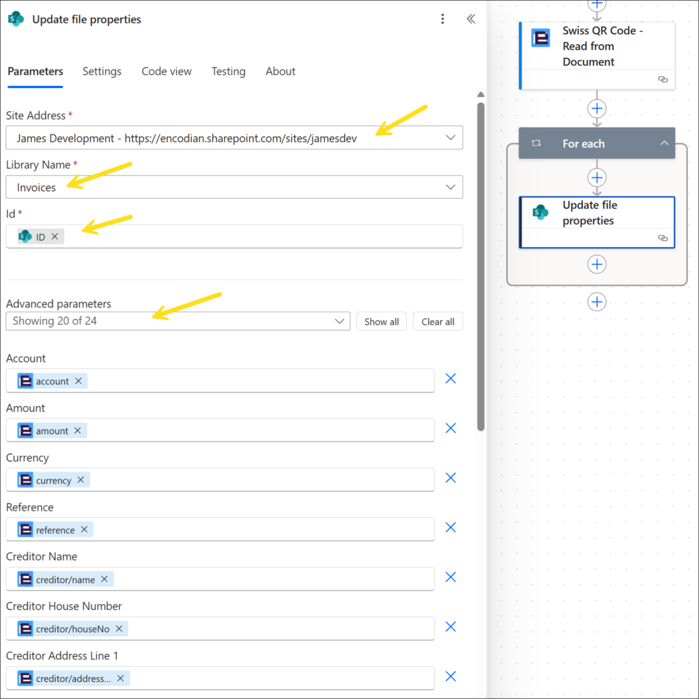Image resolution: width=699 pixels, height=699 pixels.
Task: Click the three-dot more options icon
Action: [x=442, y=19]
